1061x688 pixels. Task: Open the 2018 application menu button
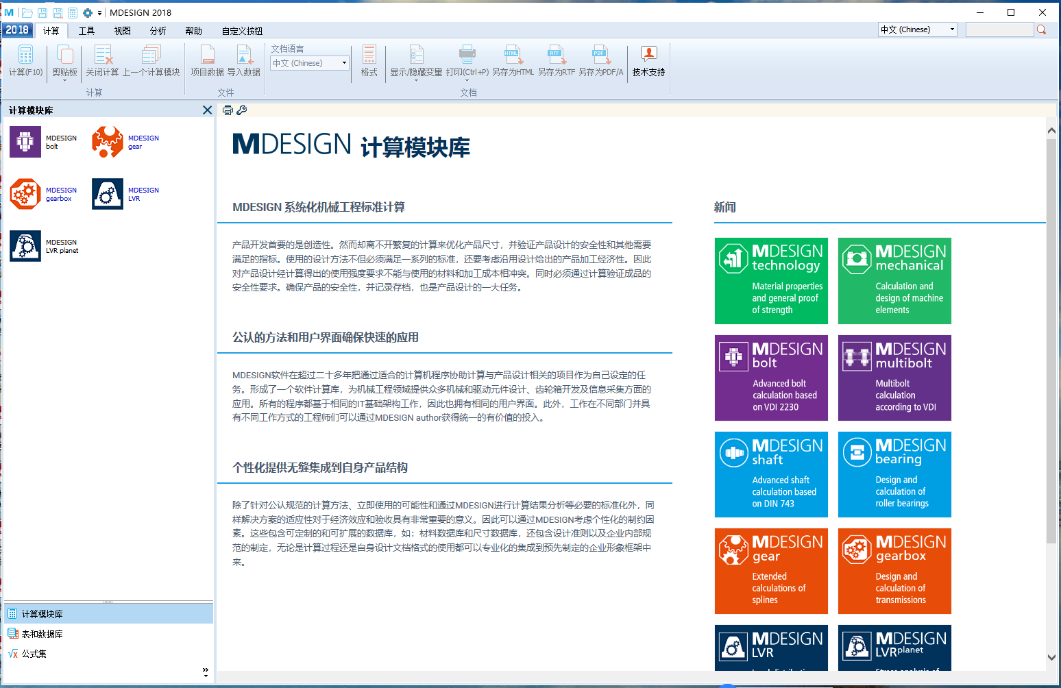17,30
